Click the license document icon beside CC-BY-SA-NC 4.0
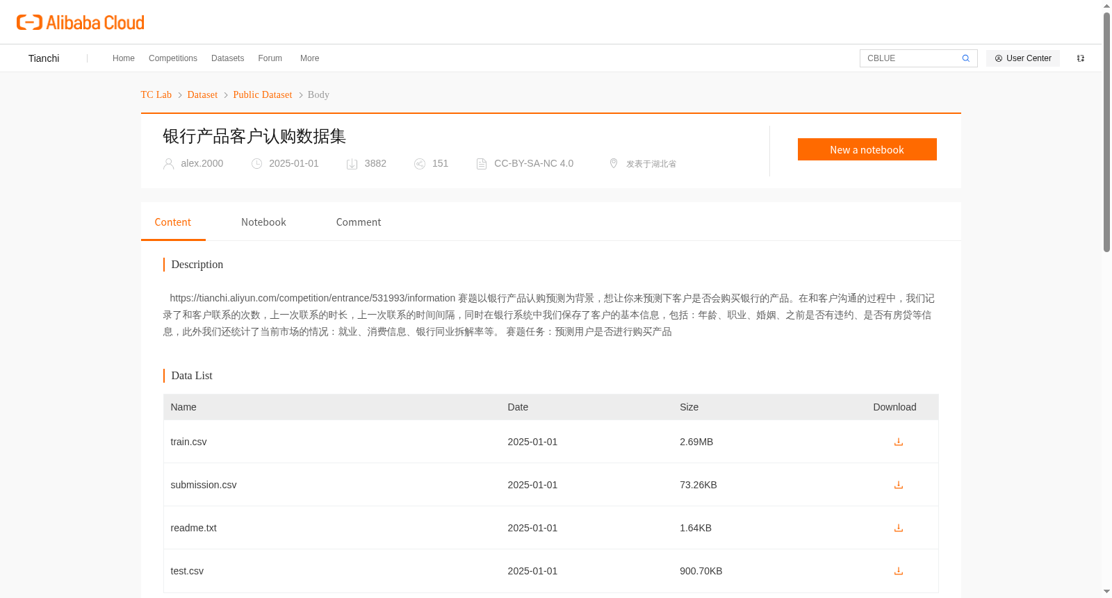Screen dimensions: 1112x598 pos(482,164)
